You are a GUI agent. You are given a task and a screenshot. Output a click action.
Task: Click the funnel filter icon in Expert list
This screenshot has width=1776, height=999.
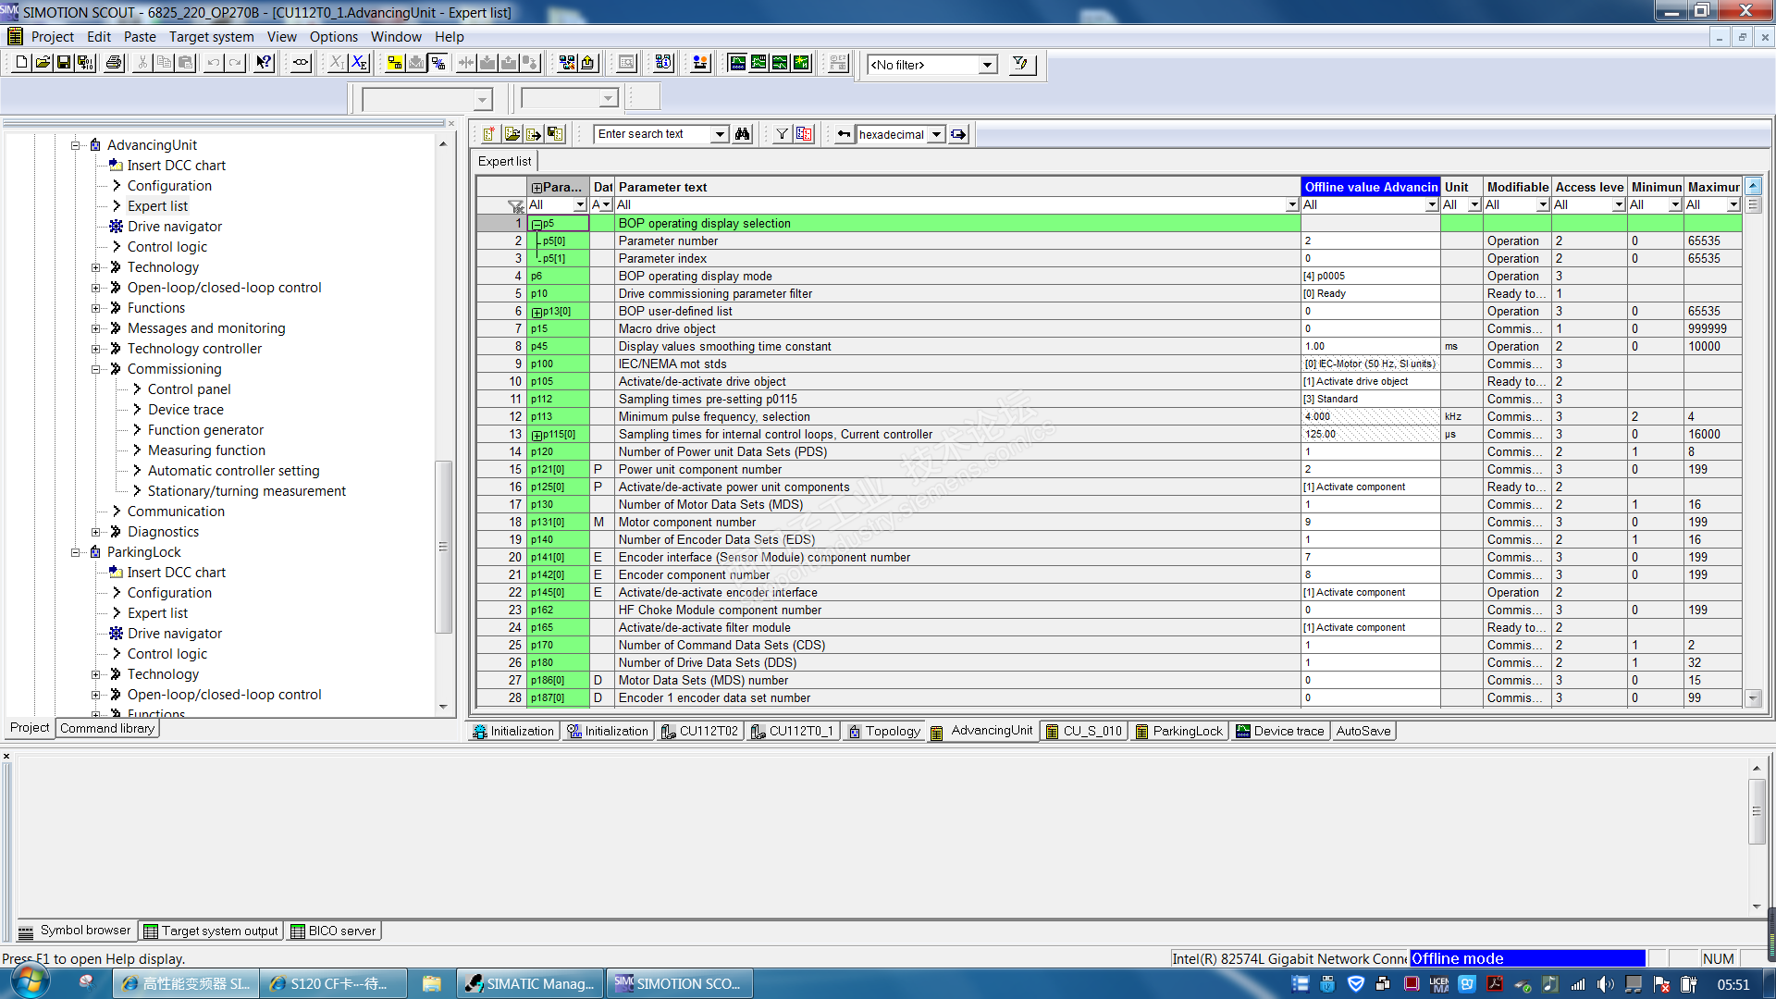pyautogui.click(x=782, y=134)
